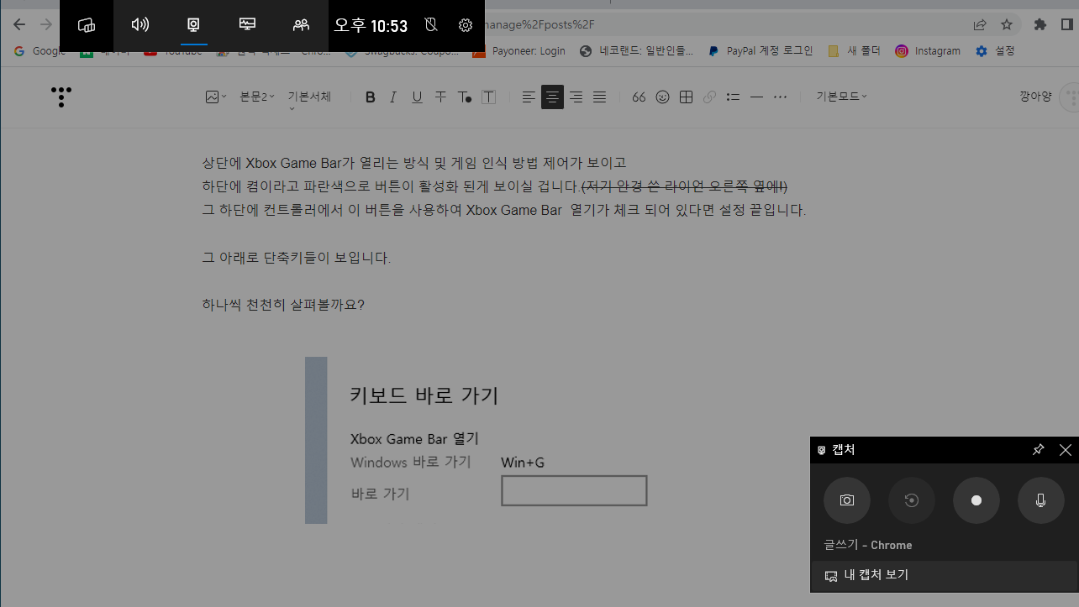Open the emoji picker
Image resolution: width=1079 pixels, height=607 pixels.
pos(662,97)
